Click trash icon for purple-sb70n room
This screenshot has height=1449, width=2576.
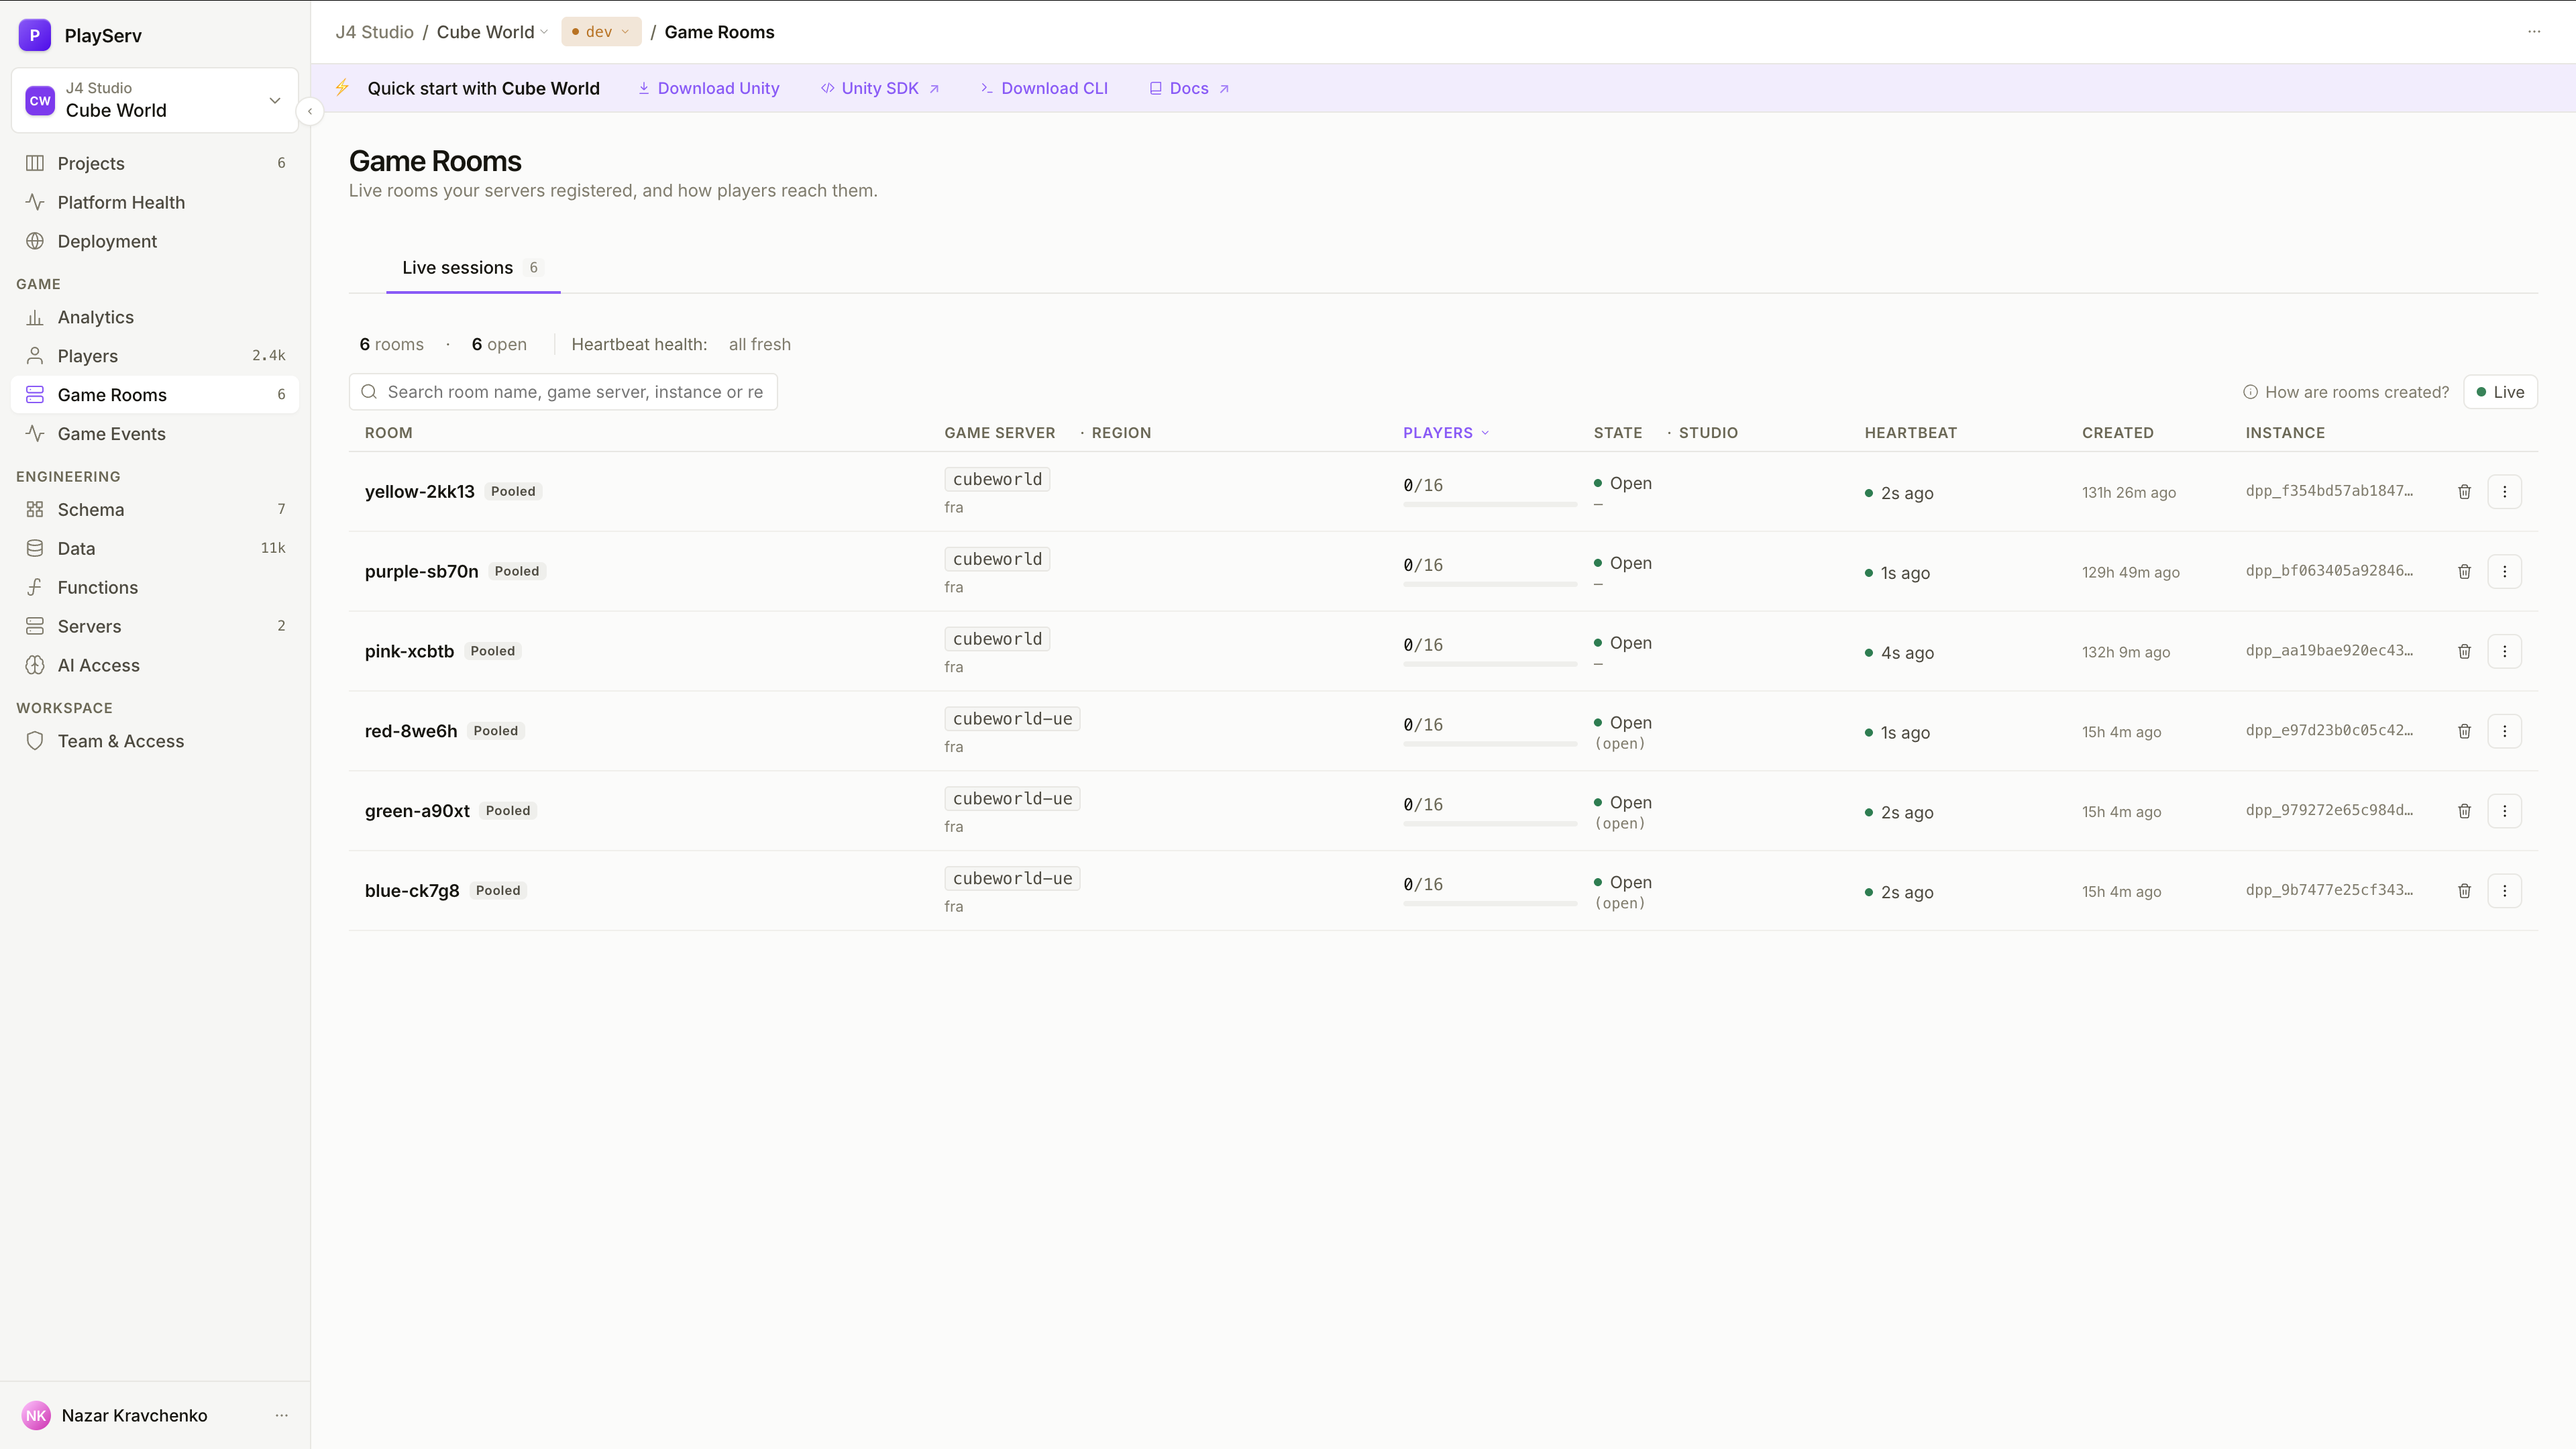[2464, 571]
